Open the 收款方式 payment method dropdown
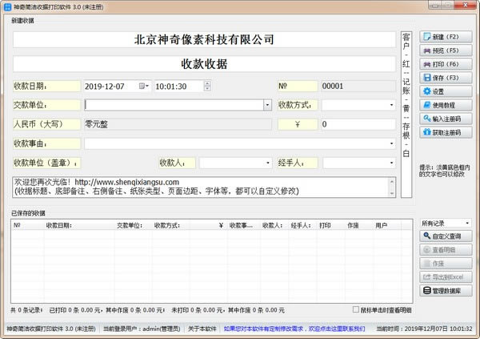The width and height of the screenshot is (480, 339). [391, 104]
